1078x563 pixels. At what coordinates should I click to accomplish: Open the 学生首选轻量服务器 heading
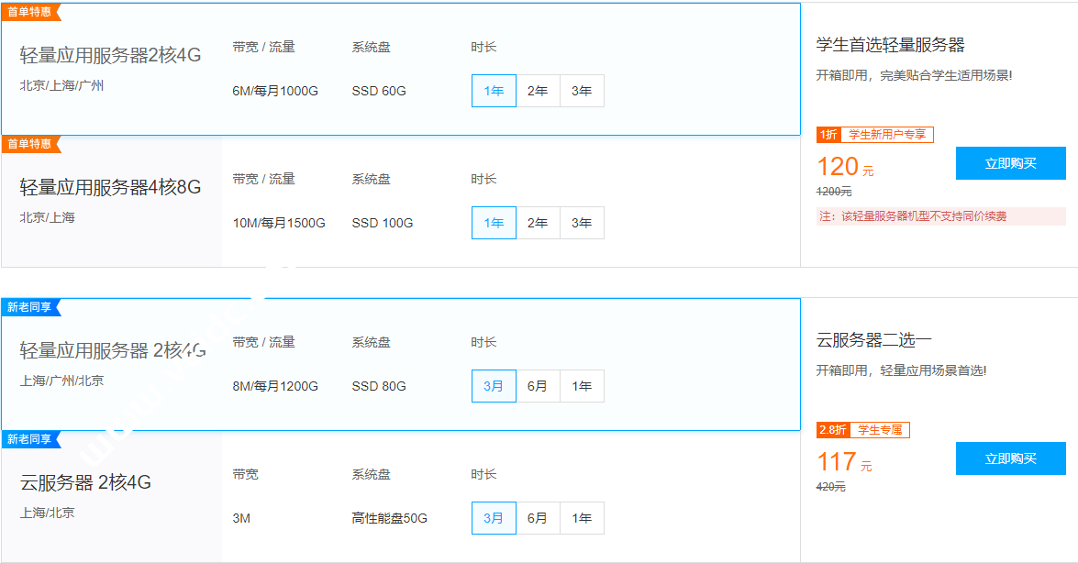[x=890, y=45]
